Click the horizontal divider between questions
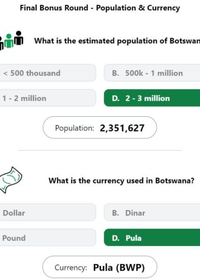Viewport: 200px width, 280px height. point(100,151)
